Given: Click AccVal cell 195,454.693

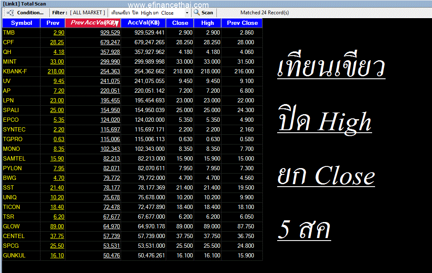Looking at the screenshot, I should [150, 100].
